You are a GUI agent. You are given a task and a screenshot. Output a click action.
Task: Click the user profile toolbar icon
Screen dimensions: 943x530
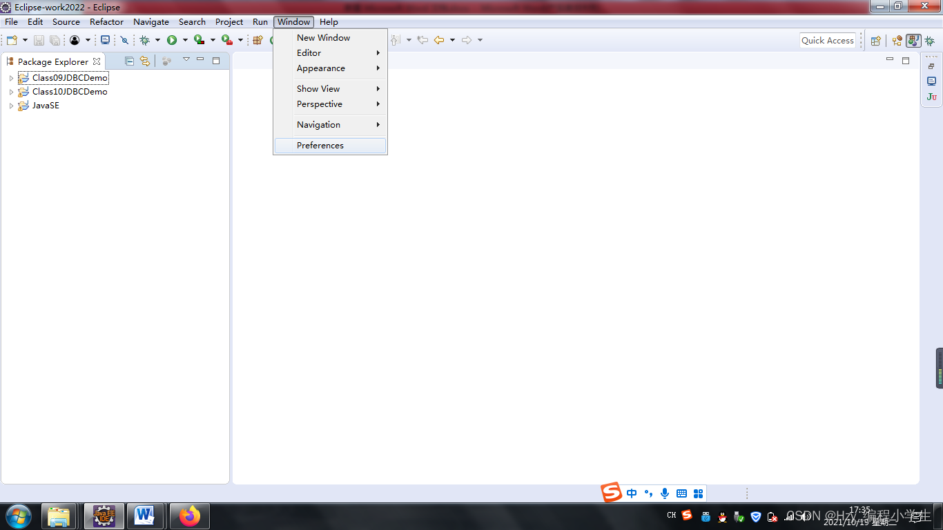coord(75,40)
